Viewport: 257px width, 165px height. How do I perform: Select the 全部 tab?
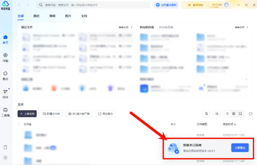pos(21,16)
